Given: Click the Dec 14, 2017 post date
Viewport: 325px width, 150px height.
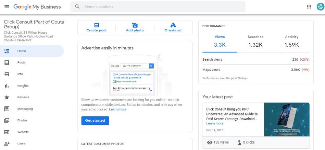Looking at the screenshot, I should 215,130.
